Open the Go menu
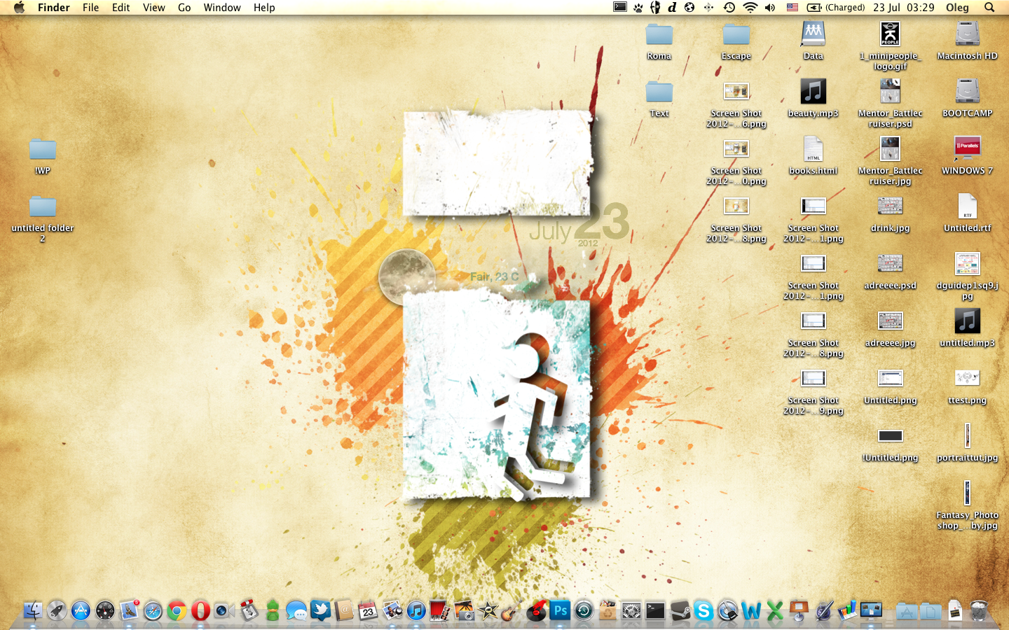This screenshot has height=630, width=1009. tap(184, 8)
